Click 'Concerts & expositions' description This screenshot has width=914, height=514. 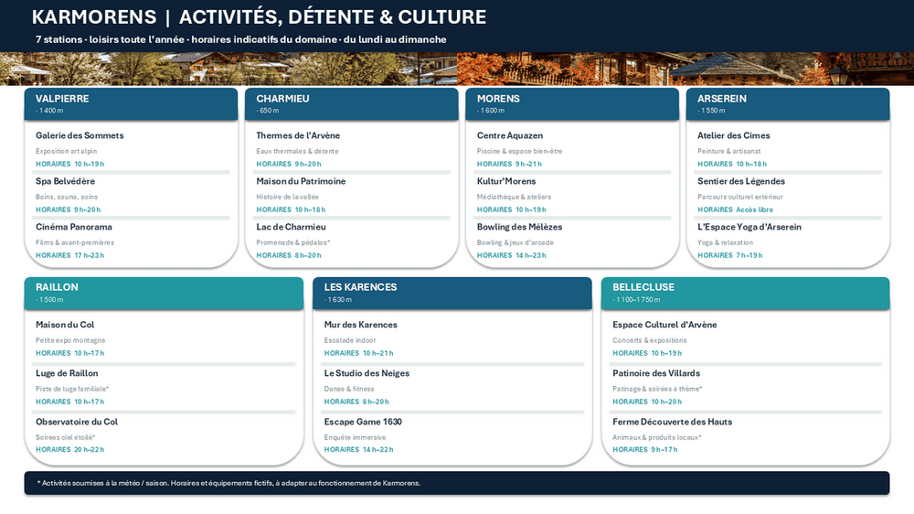(x=649, y=340)
